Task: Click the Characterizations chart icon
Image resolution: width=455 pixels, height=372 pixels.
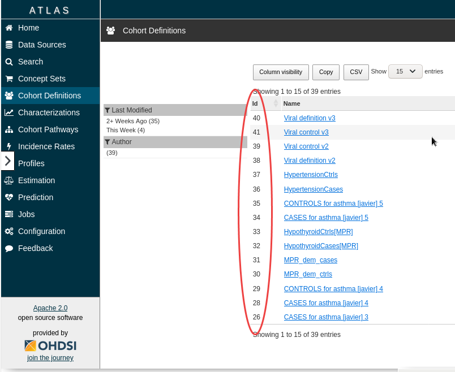Action: [9, 113]
